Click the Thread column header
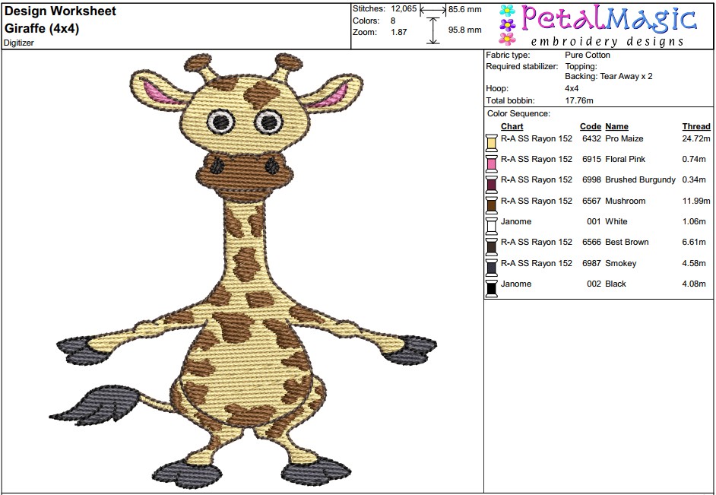The width and height of the screenshot is (716, 495). 696,126
